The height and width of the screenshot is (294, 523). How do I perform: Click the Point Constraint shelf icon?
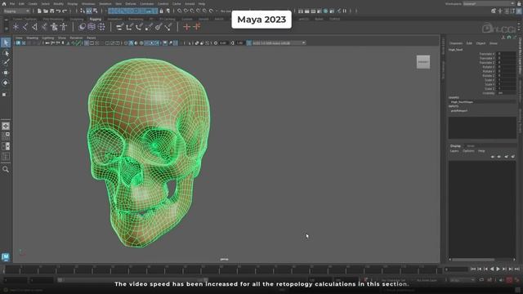[x=129, y=27]
